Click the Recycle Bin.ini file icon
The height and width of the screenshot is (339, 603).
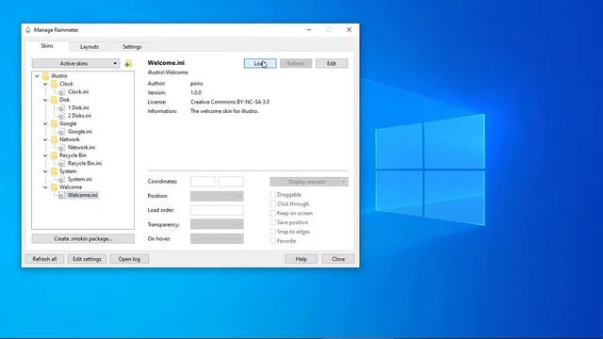tap(61, 163)
